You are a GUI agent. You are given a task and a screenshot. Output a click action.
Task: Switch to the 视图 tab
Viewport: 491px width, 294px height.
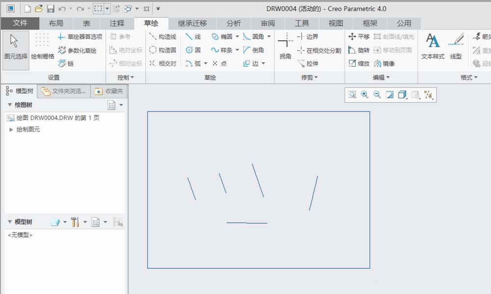(x=336, y=24)
